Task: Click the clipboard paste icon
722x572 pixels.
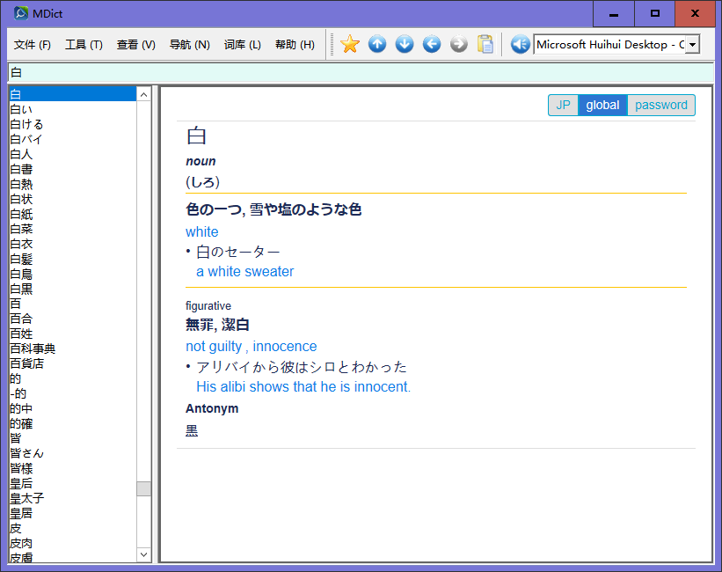Action: [485, 44]
